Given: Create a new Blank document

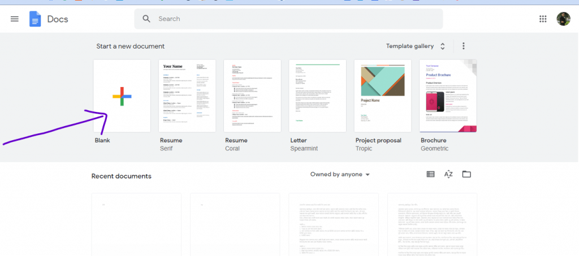Looking at the screenshot, I should coord(122,96).
